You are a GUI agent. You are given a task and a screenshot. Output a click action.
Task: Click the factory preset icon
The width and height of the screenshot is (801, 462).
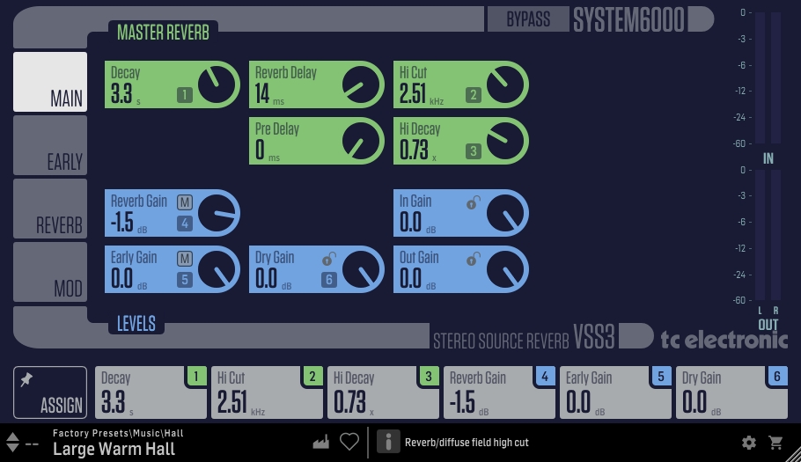[320, 442]
